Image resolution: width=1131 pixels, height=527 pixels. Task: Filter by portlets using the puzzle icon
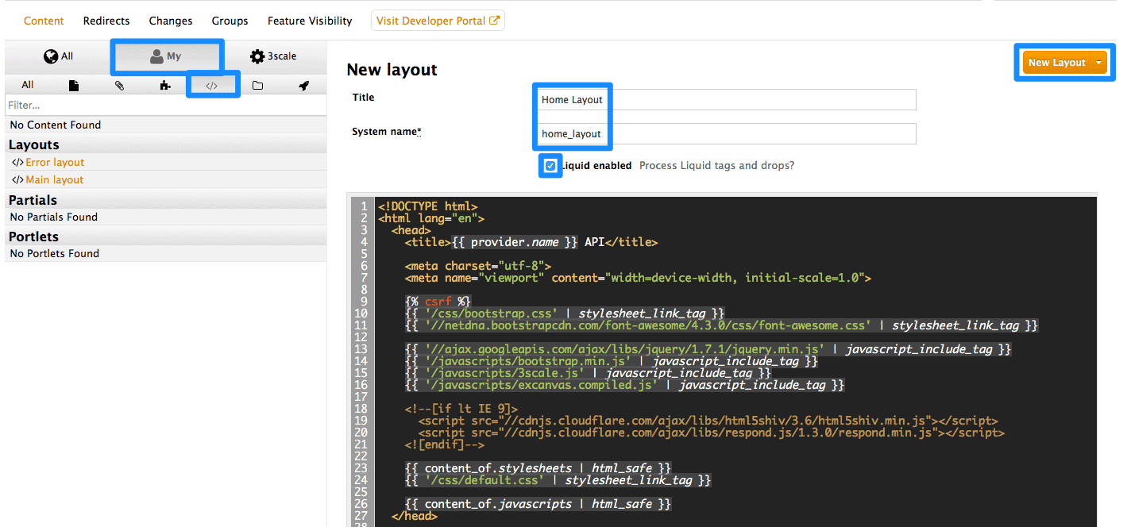coord(165,86)
